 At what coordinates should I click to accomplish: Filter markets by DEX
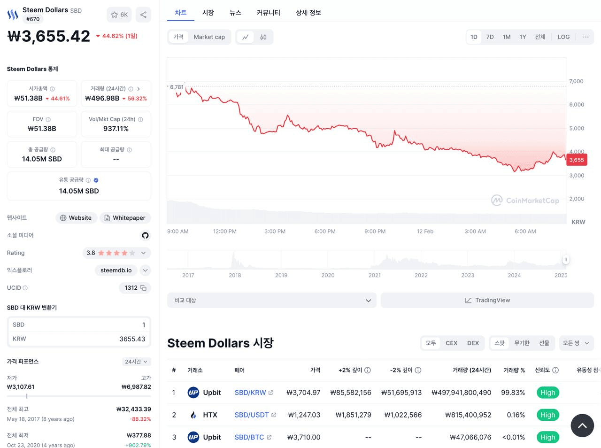[x=473, y=343]
